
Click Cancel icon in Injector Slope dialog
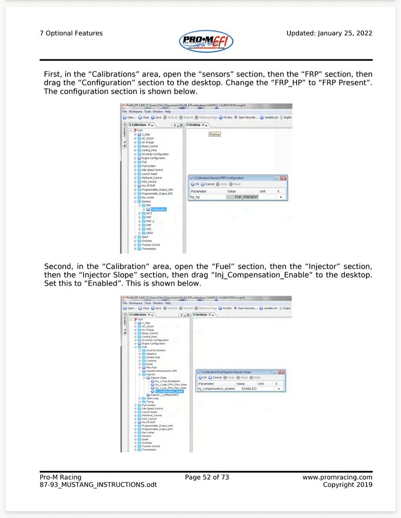coord(210,377)
